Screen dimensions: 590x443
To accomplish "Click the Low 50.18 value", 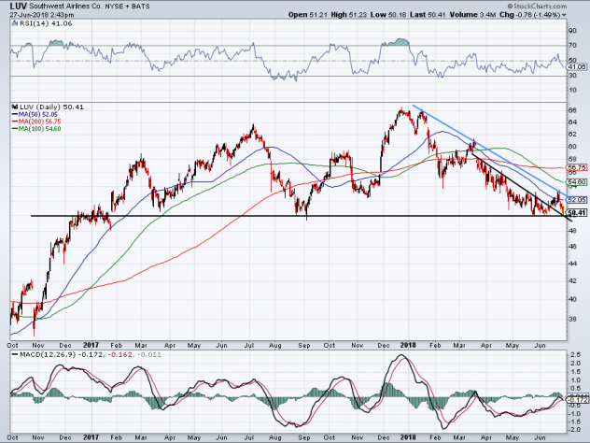I will click(388, 15).
